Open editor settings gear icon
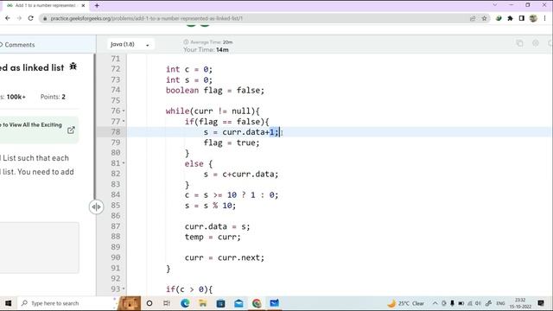The height and width of the screenshot is (311, 553). 536,43
